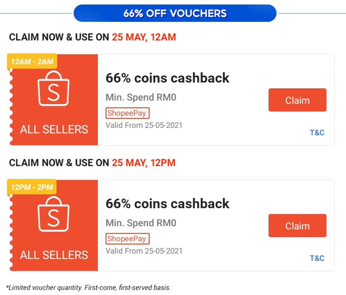Claim the 12PM - 2PM cashback voucher
This screenshot has height=295, width=346.
tap(297, 226)
